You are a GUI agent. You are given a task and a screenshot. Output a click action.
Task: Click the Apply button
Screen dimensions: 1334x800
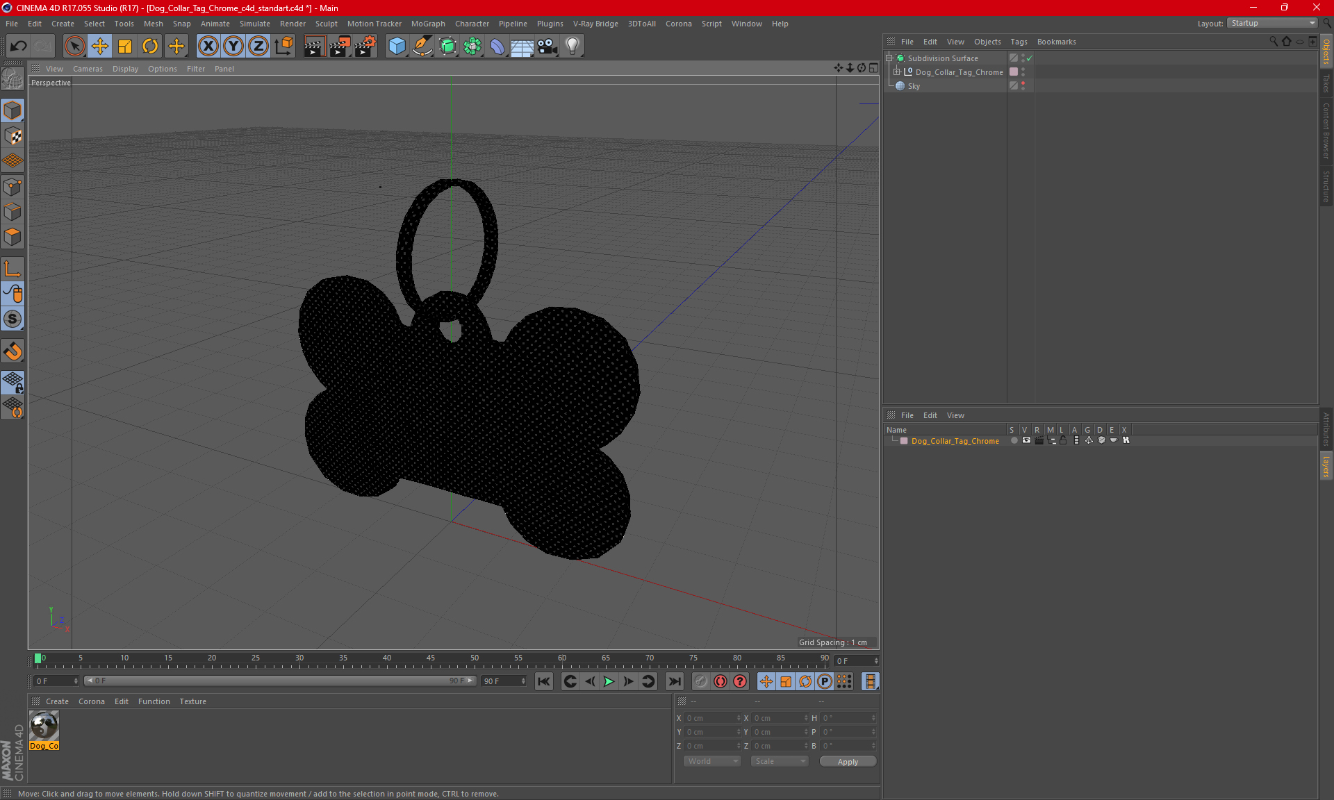point(848,762)
